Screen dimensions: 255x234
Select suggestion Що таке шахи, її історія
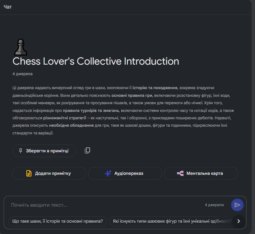click(x=58, y=221)
